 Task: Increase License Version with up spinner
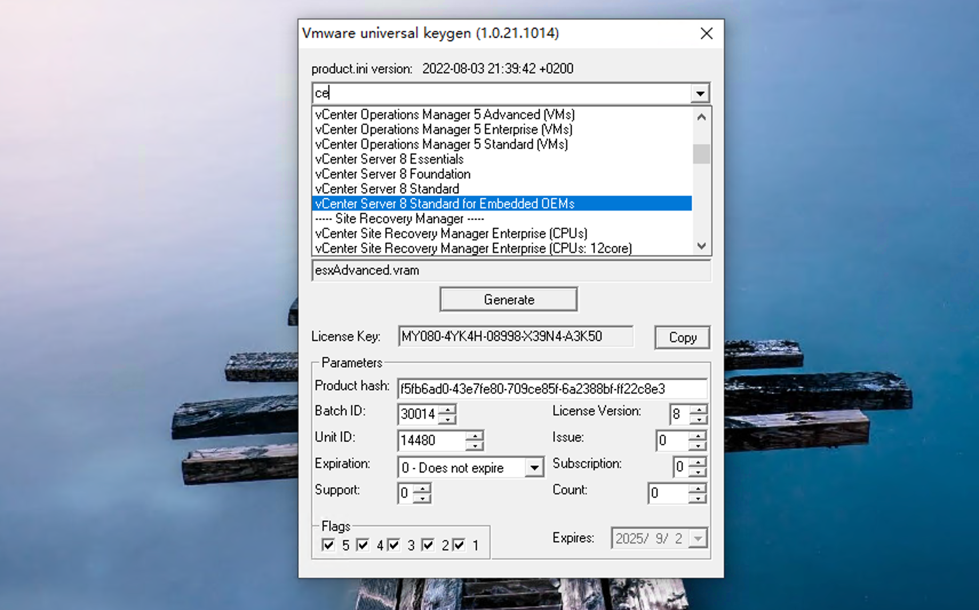click(x=698, y=409)
